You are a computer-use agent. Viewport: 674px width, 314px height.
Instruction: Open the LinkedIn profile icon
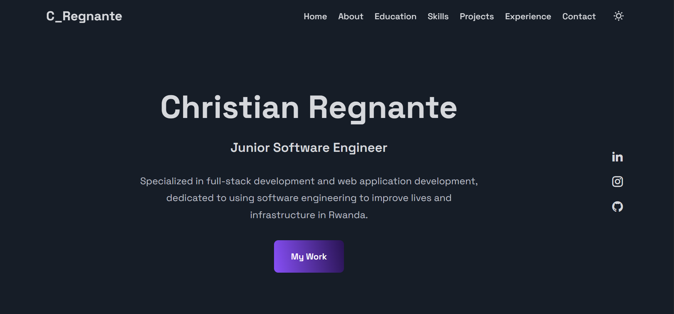[617, 157]
